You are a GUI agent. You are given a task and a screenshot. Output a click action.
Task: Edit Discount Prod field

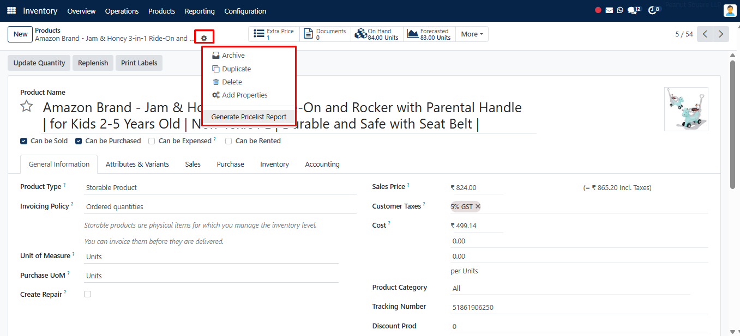tap(579, 326)
